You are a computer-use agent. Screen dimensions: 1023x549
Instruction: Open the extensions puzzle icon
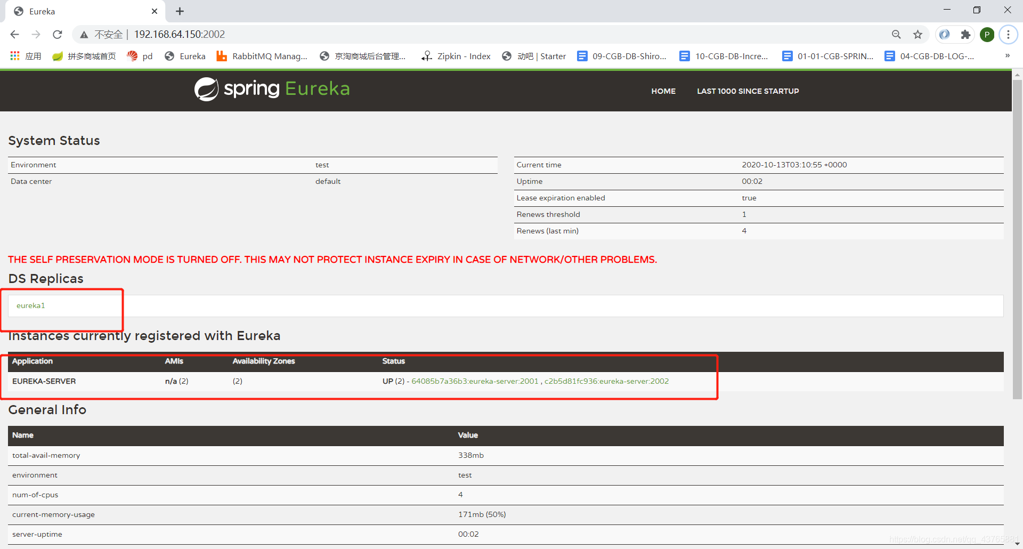[965, 35]
